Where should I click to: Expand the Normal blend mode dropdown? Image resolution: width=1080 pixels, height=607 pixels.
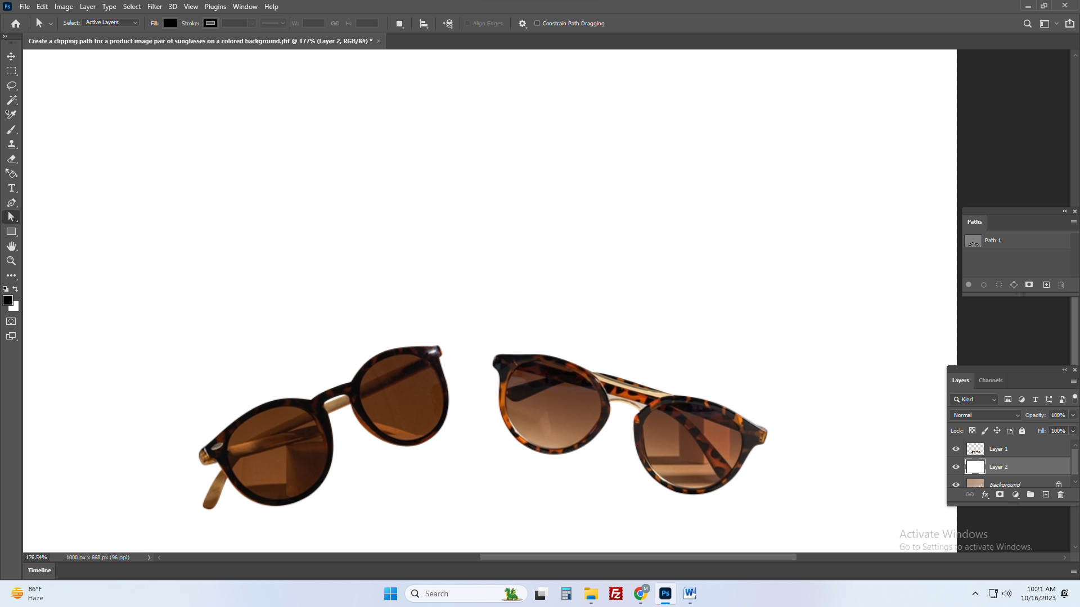985,415
